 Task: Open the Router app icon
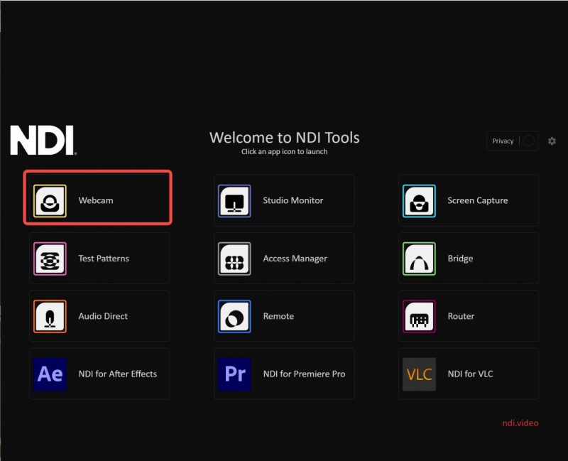pyautogui.click(x=419, y=316)
